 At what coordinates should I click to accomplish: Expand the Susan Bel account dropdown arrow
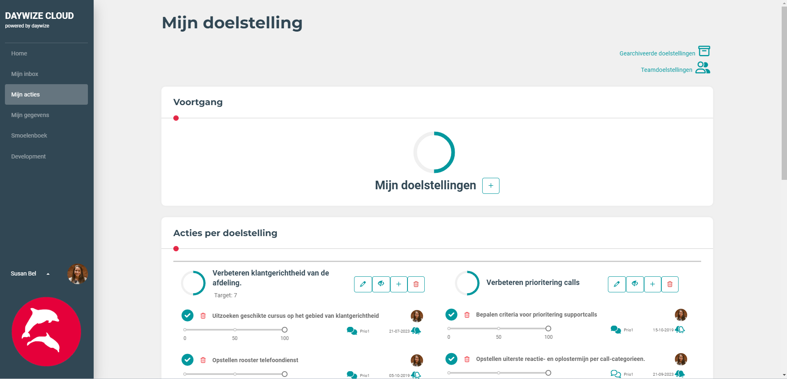(48, 273)
